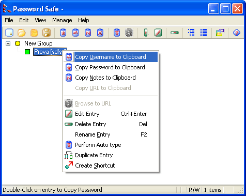The width and height of the screenshot is (246, 196).
Task: Click the R/W status bar indicator
Action: pyautogui.click(x=194, y=190)
